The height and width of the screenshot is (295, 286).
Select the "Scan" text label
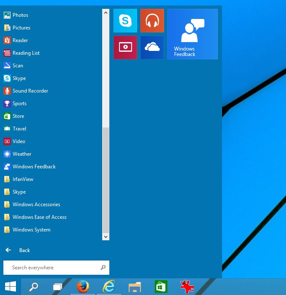point(18,66)
